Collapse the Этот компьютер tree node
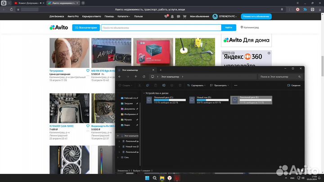 coord(119,135)
